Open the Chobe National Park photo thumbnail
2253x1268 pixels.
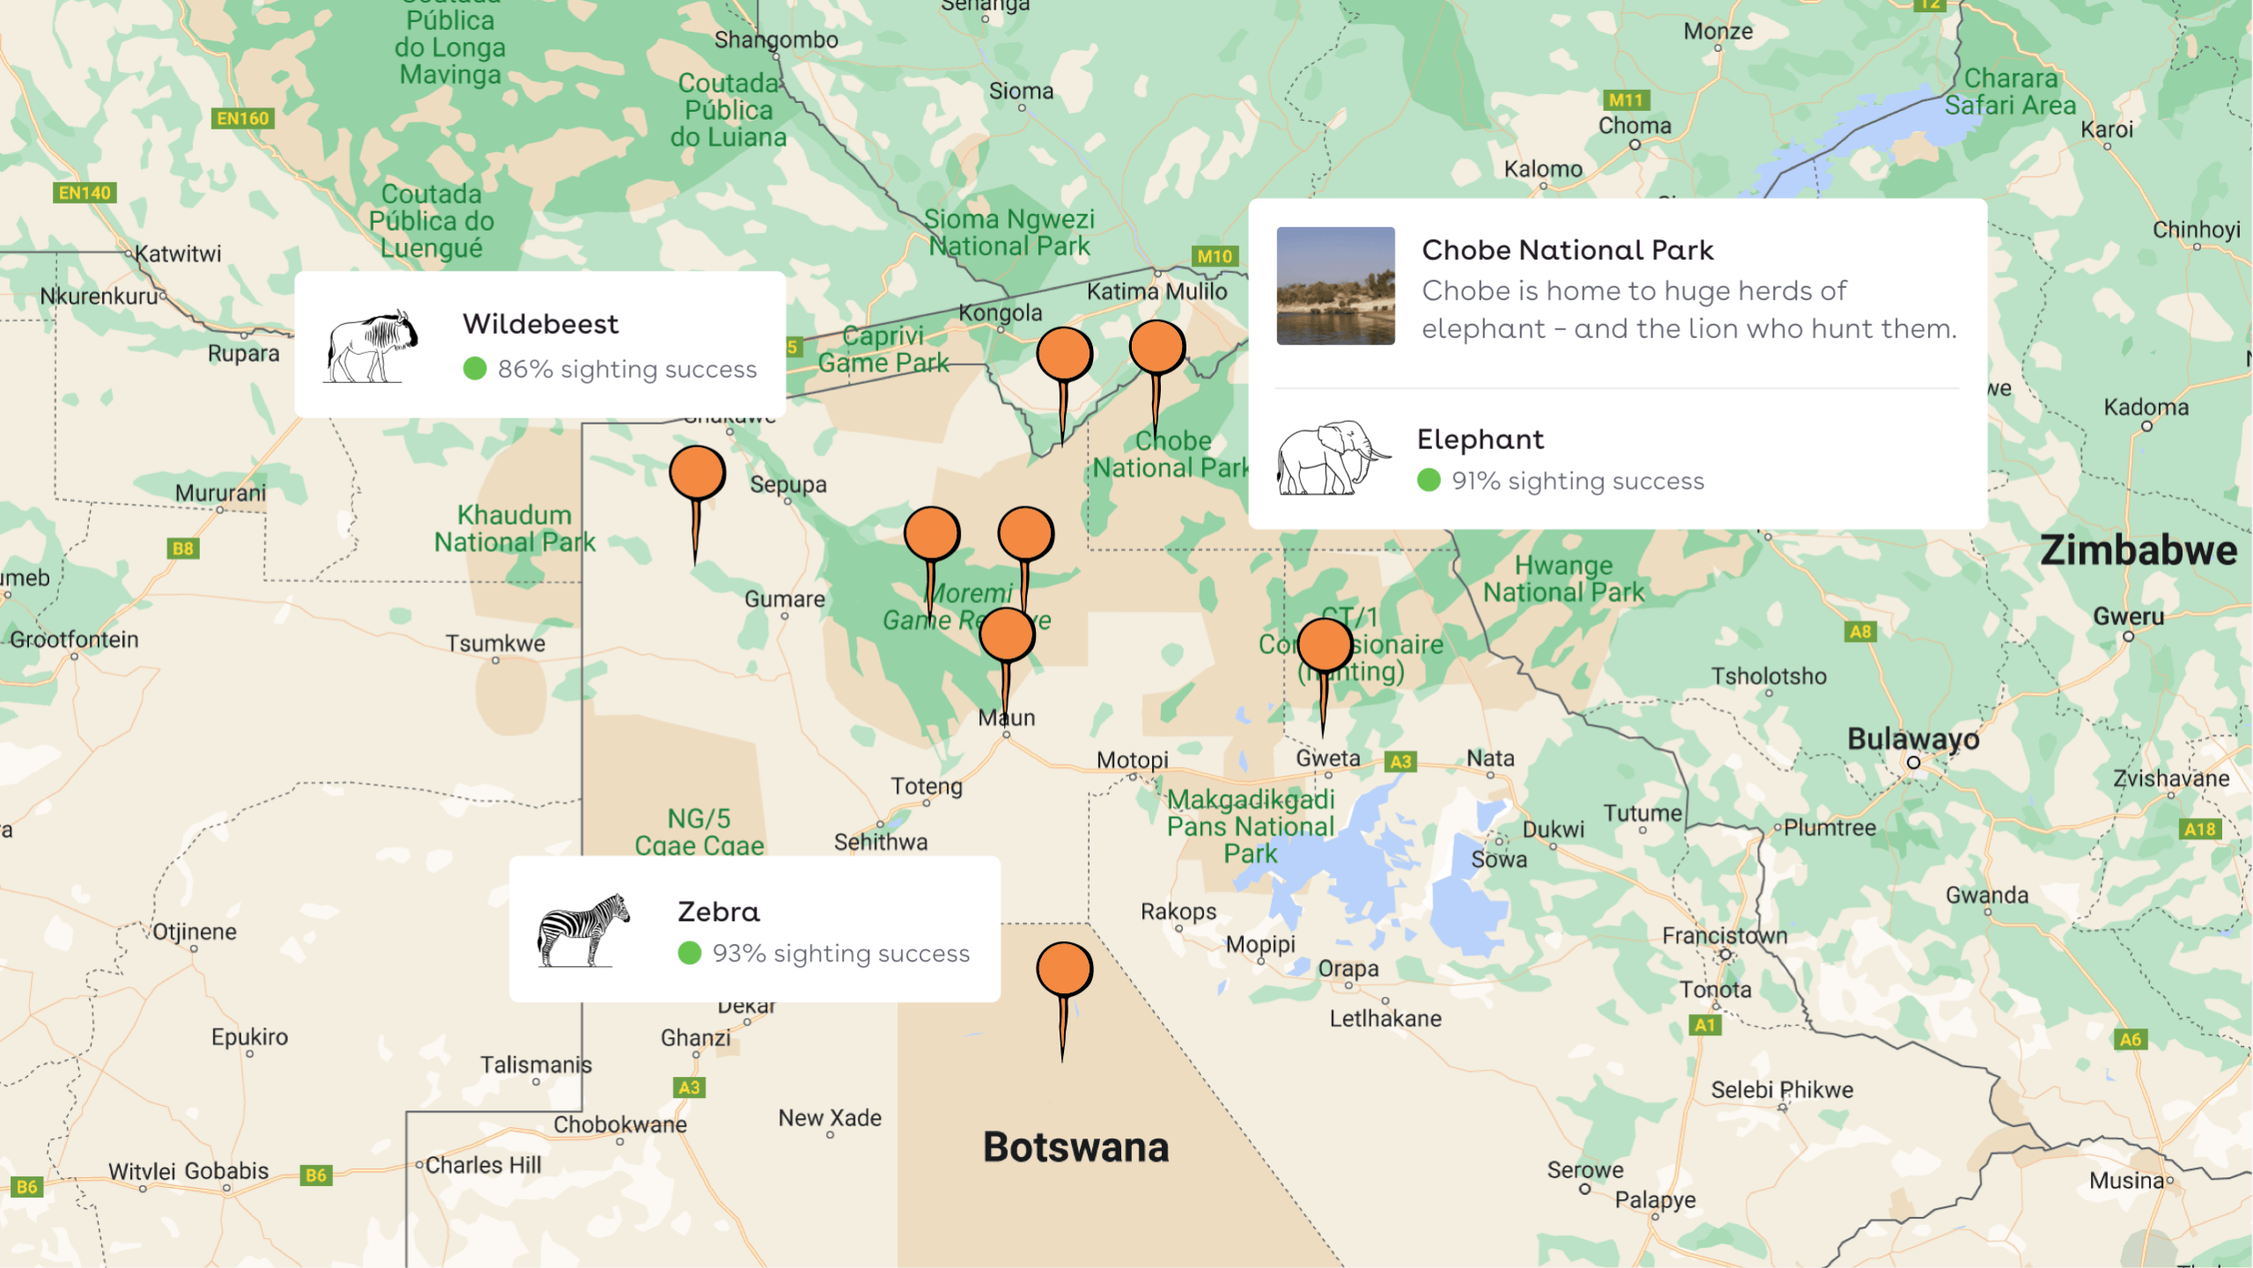coord(1335,286)
